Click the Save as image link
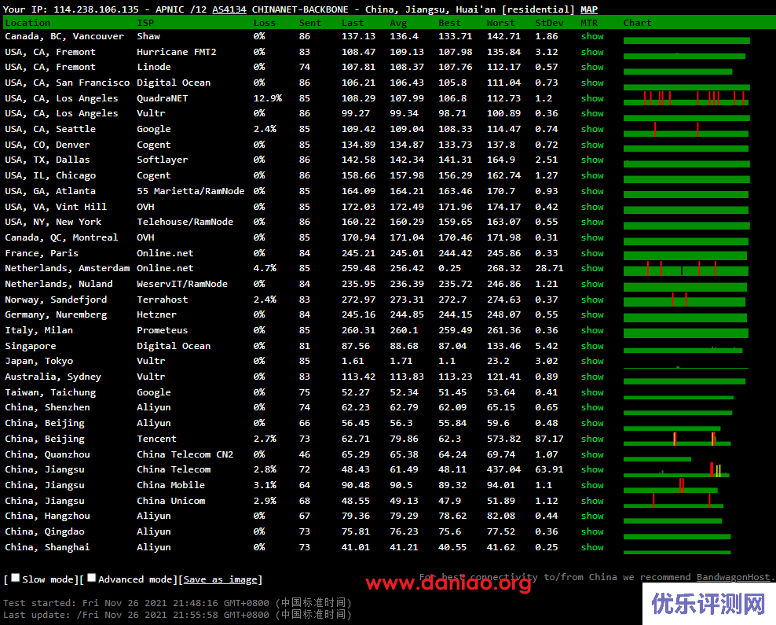The width and height of the screenshot is (776, 625). pos(220,579)
